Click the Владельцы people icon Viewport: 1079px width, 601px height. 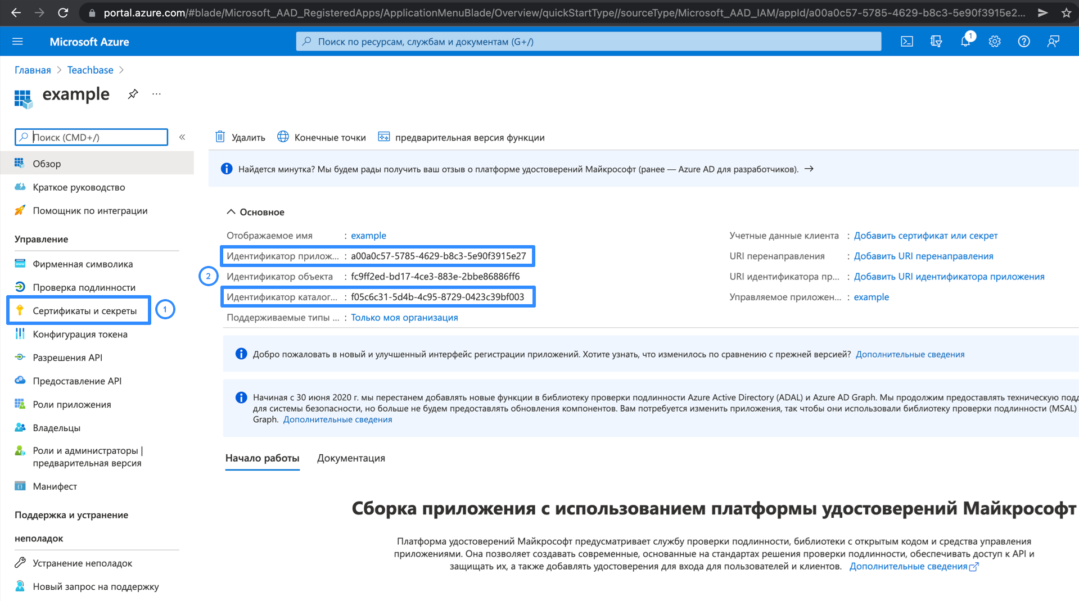point(20,427)
